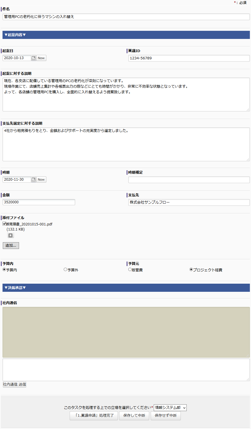Open calendar picker for 時期 date
This screenshot has width=251, height=429.
pyautogui.click(x=34, y=179)
